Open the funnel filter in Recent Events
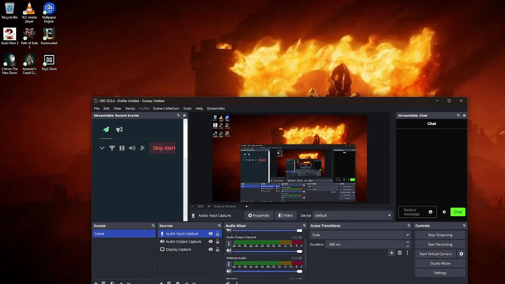The width and height of the screenshot is (505, 284). pos(112,148)
